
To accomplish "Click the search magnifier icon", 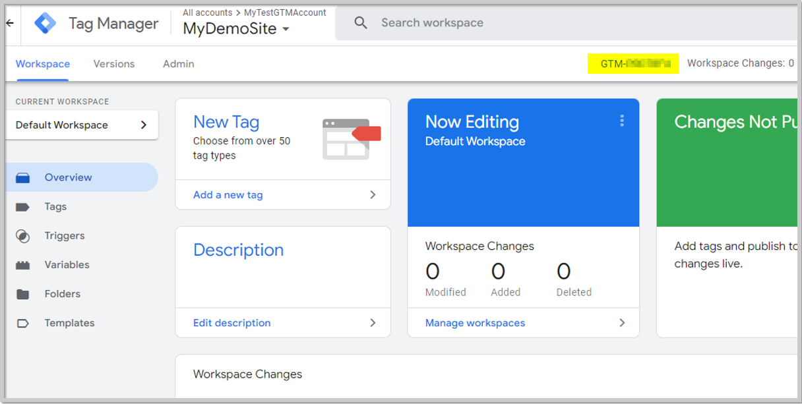I will tap(361, 23).
